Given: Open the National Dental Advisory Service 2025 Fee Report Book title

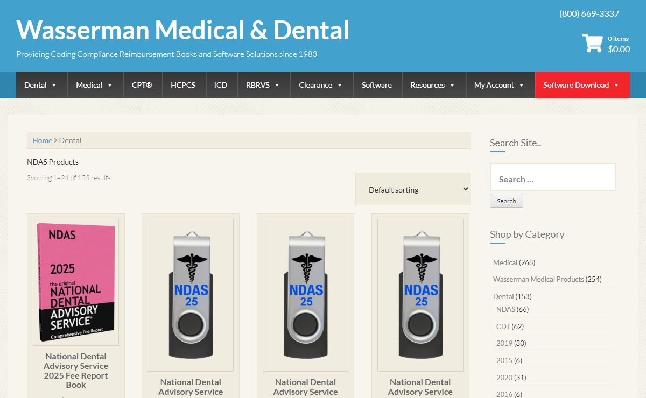Looking at the screenshot, I should pos(76,371).
